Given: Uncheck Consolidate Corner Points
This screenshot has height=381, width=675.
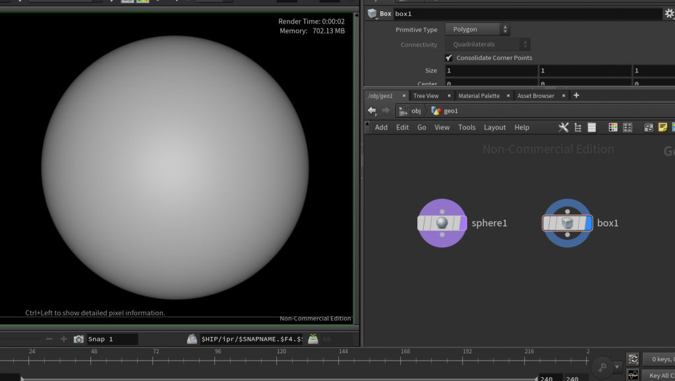Looking at the screenshot, I should (450, 57).
